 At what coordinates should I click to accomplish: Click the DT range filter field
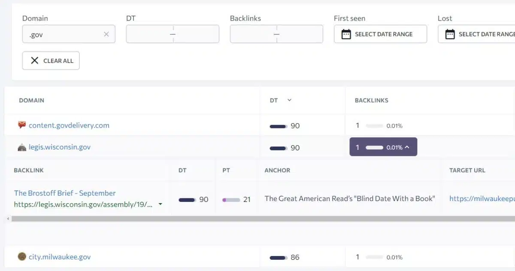coord(173,34)
